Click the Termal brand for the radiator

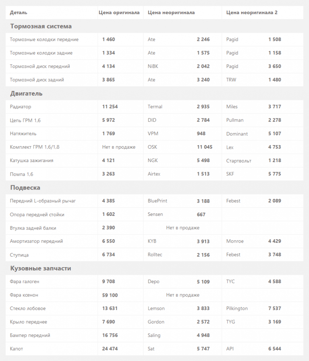(155, 107)
